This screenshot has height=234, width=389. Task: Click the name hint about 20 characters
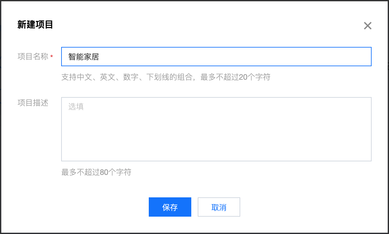pyautogui.click(x=166, y=77)
